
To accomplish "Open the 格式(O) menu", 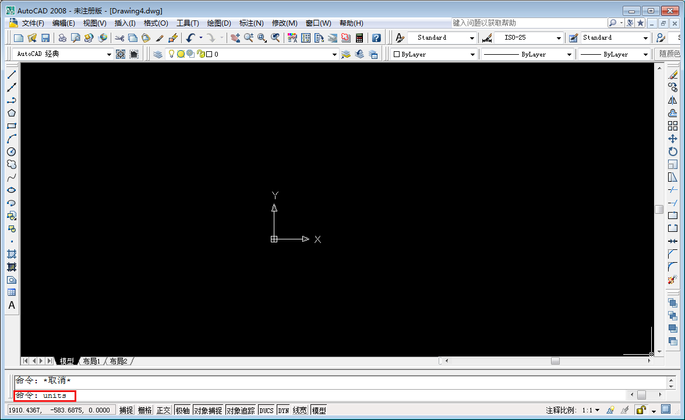I will 156,23.
